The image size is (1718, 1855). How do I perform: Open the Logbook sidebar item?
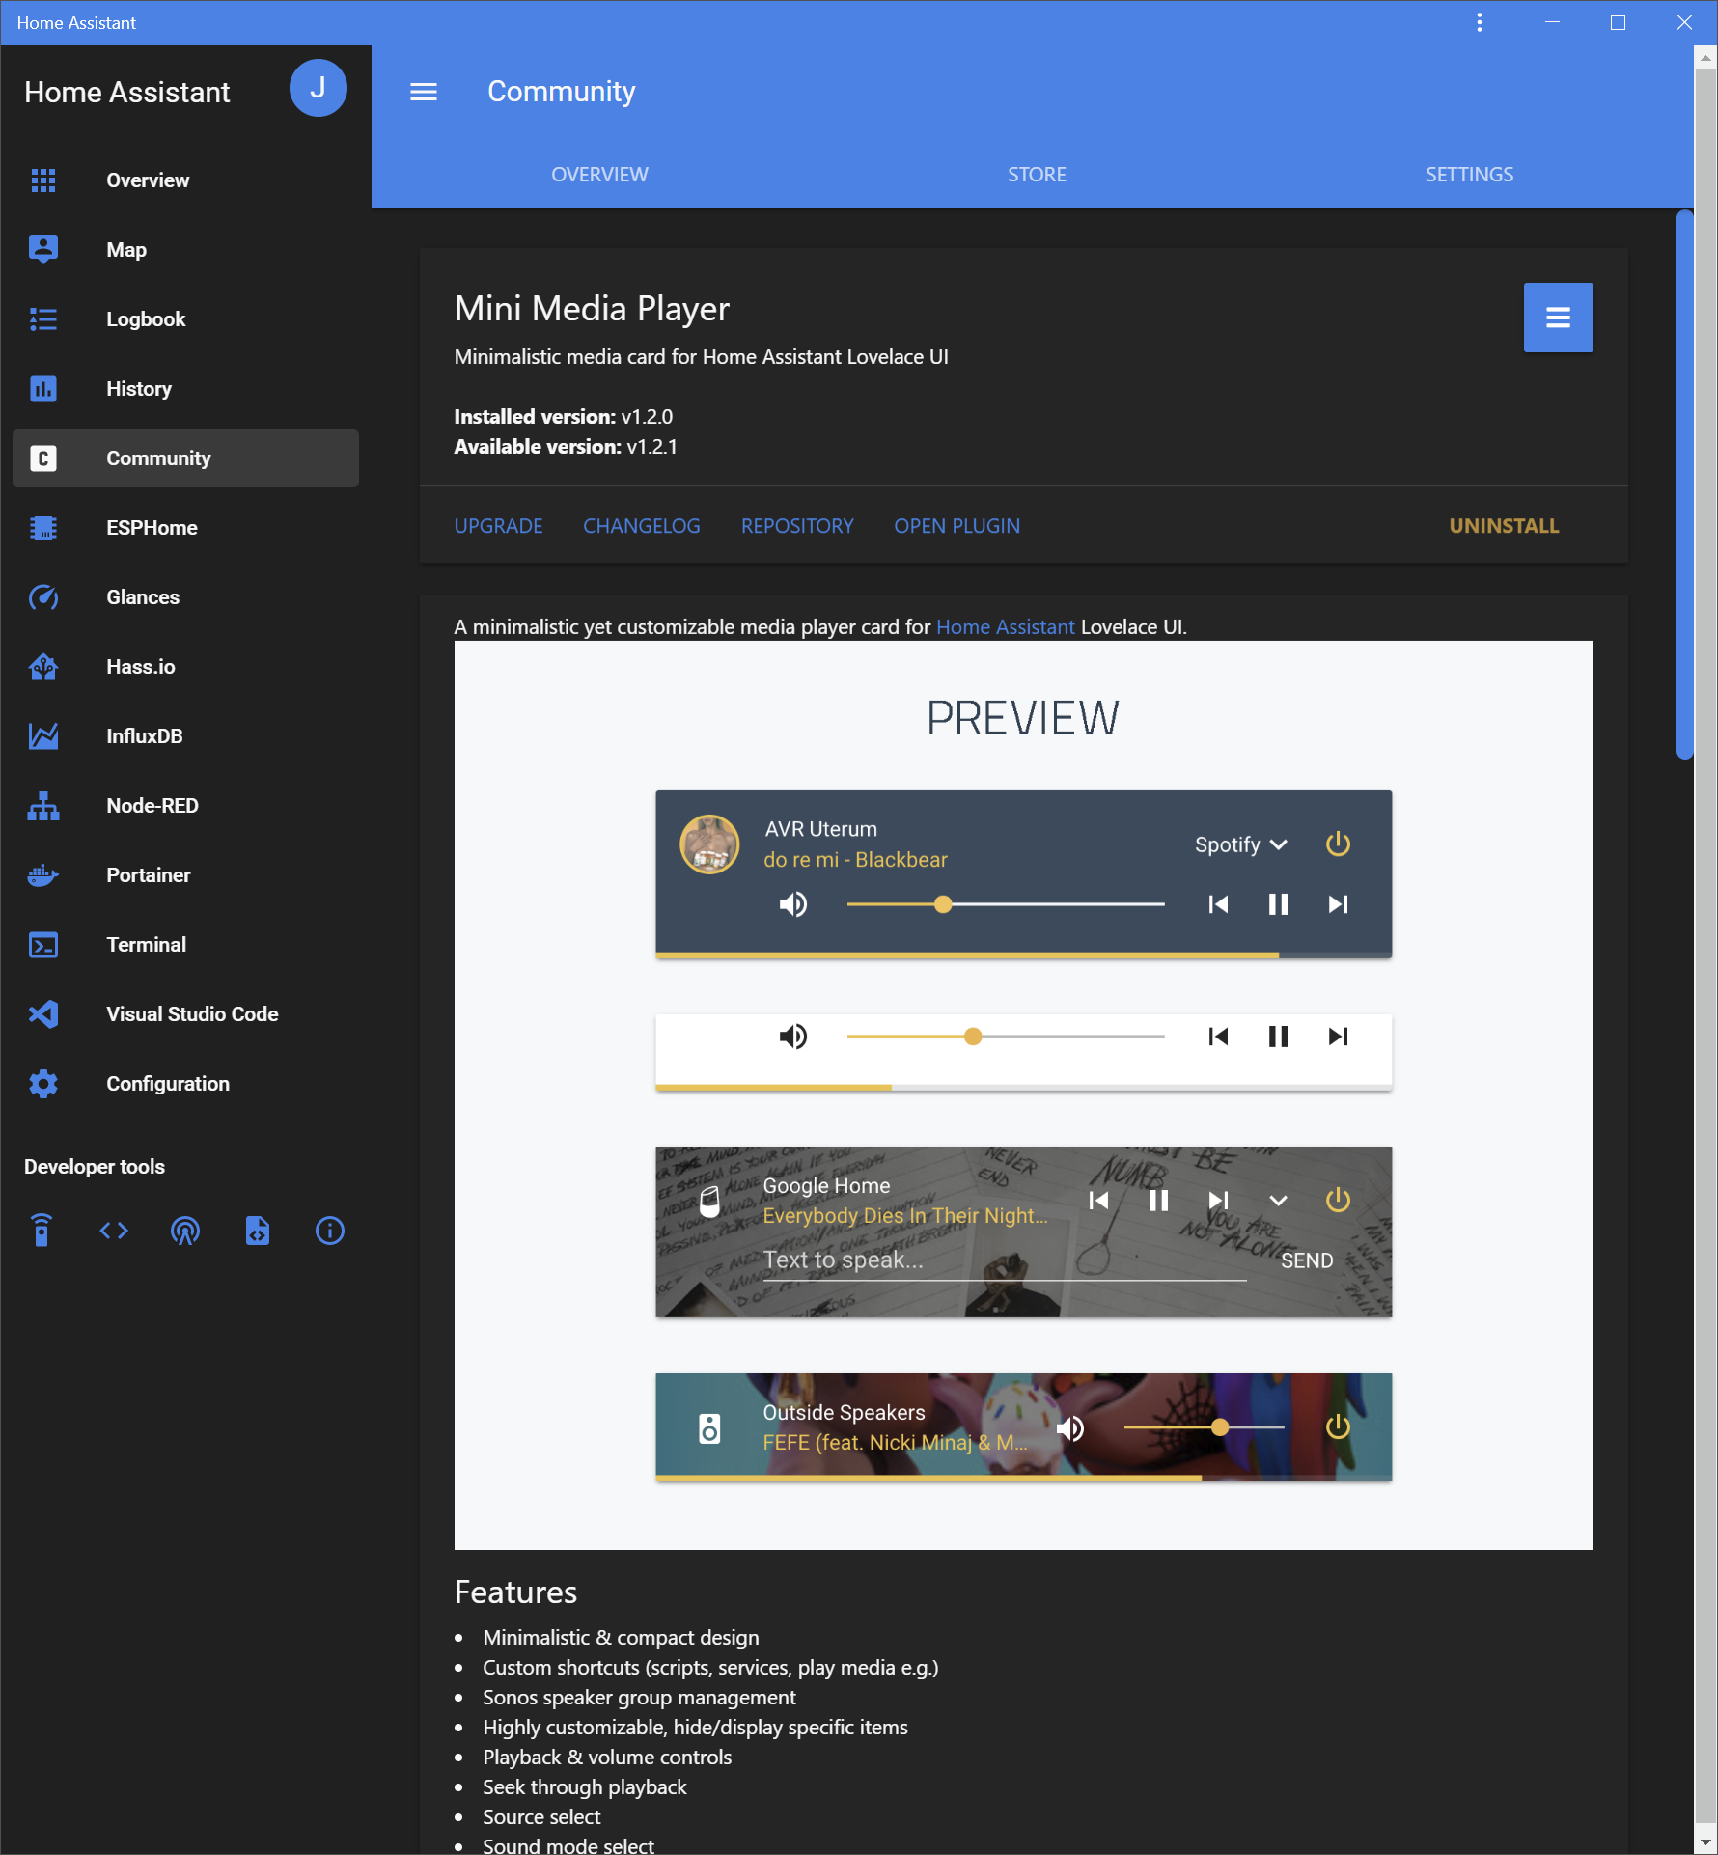[185, 319]
